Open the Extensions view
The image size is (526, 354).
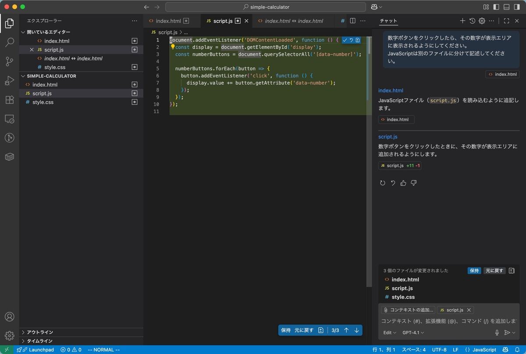[9, 99]
